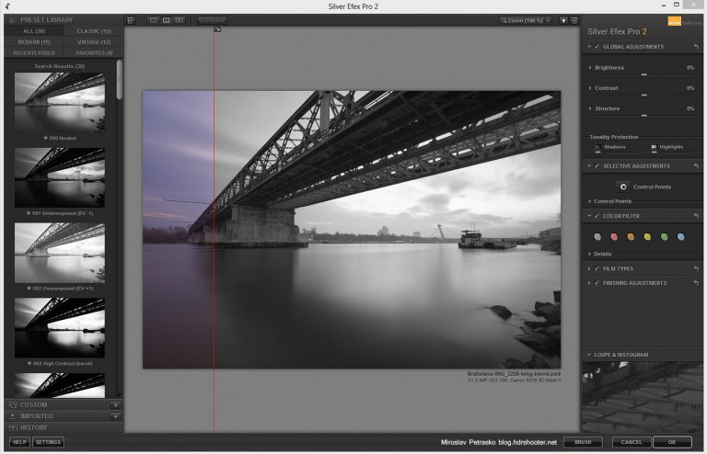The width and height of the screenshot is (707, 454).
Task: Click the zoom magnifier icon
Action: click(x=504, y=20)
